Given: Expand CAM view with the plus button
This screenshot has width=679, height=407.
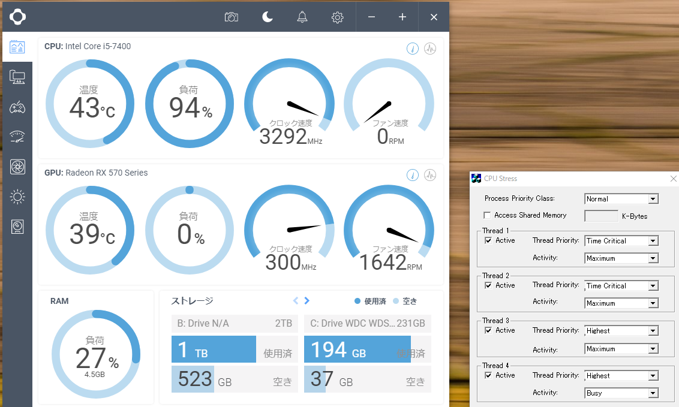Looking at the screenshot, I should (x=402, y=17).
